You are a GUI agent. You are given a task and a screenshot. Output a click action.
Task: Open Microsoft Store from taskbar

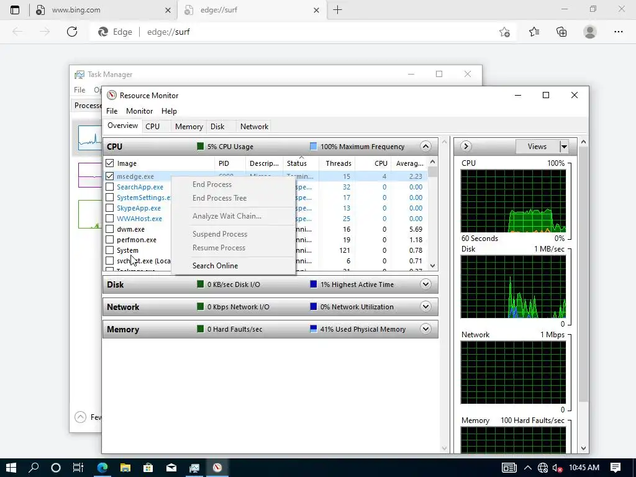tap(148, 468)
